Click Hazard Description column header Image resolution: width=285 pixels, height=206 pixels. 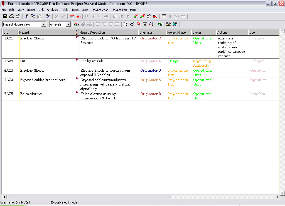coord(108,32)
